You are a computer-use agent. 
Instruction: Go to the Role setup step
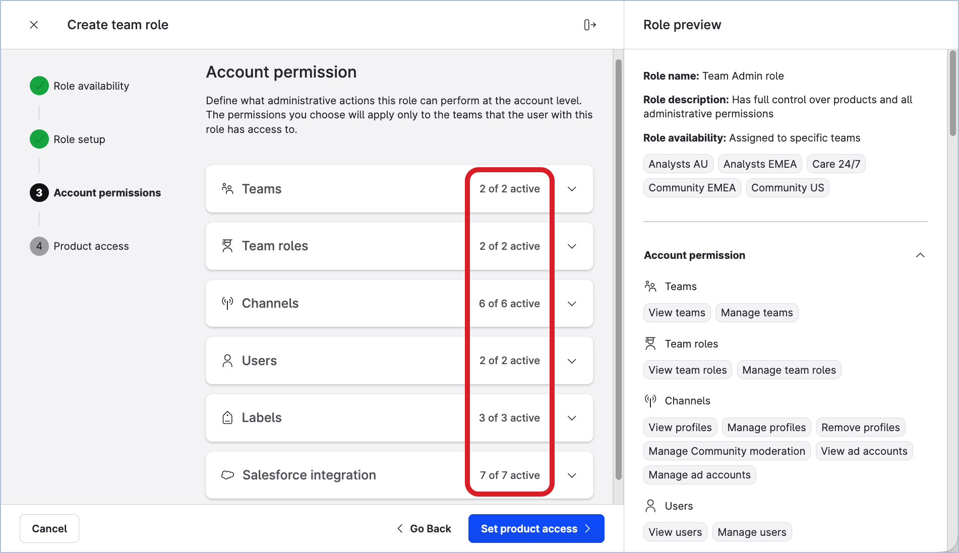79,140
